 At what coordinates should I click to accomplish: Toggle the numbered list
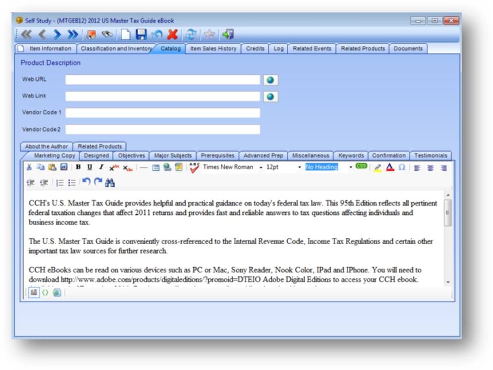click(60, 183)
